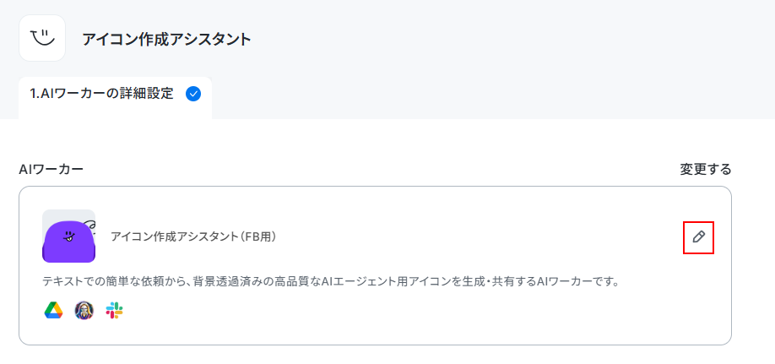Viewport: 775px width, 364px height.
Task: Click the AIワーカー section label
Action: tap(51, 169)
